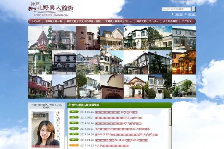Open the green-trimmed white house photo
This screenshot has height=149, width=224.
click(136, 38)
